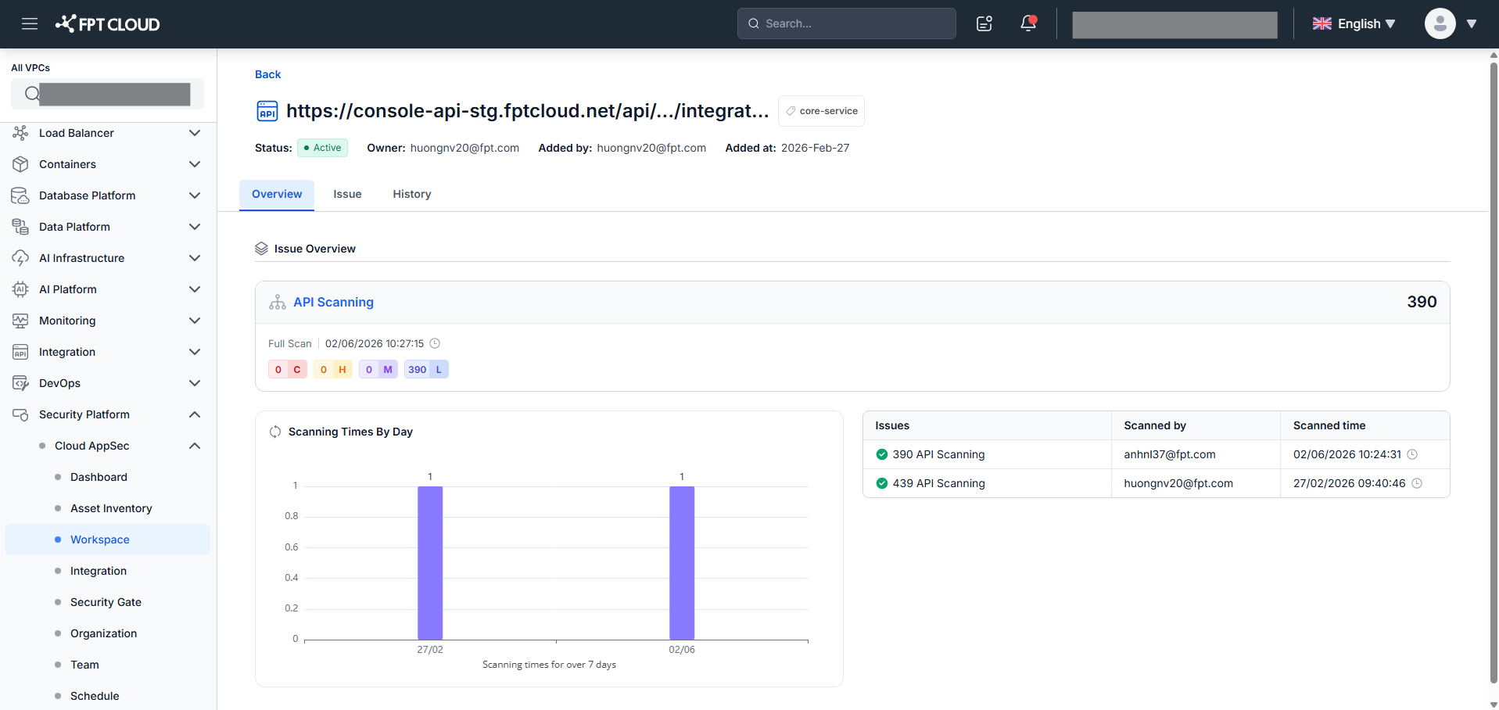Click the clock icon in 02/06/2026 10:24:31 row
1499x710 pixels.
click(1412, 454)
